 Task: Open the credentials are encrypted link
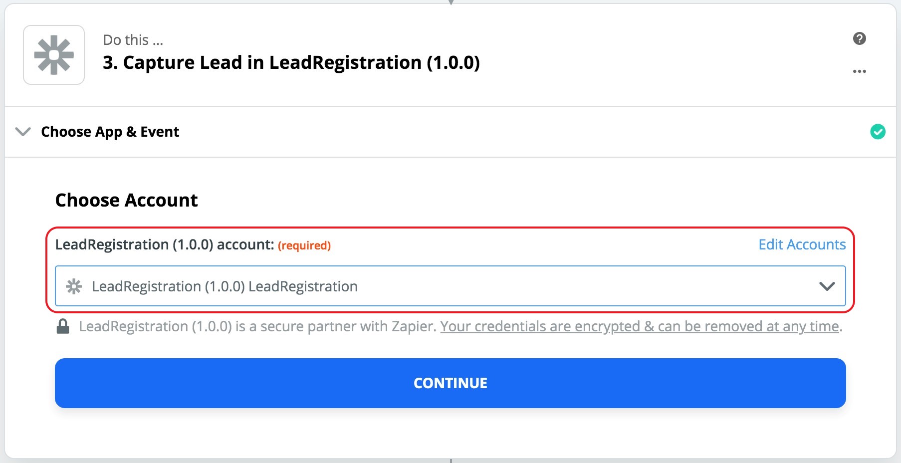[x=639, y=326]
